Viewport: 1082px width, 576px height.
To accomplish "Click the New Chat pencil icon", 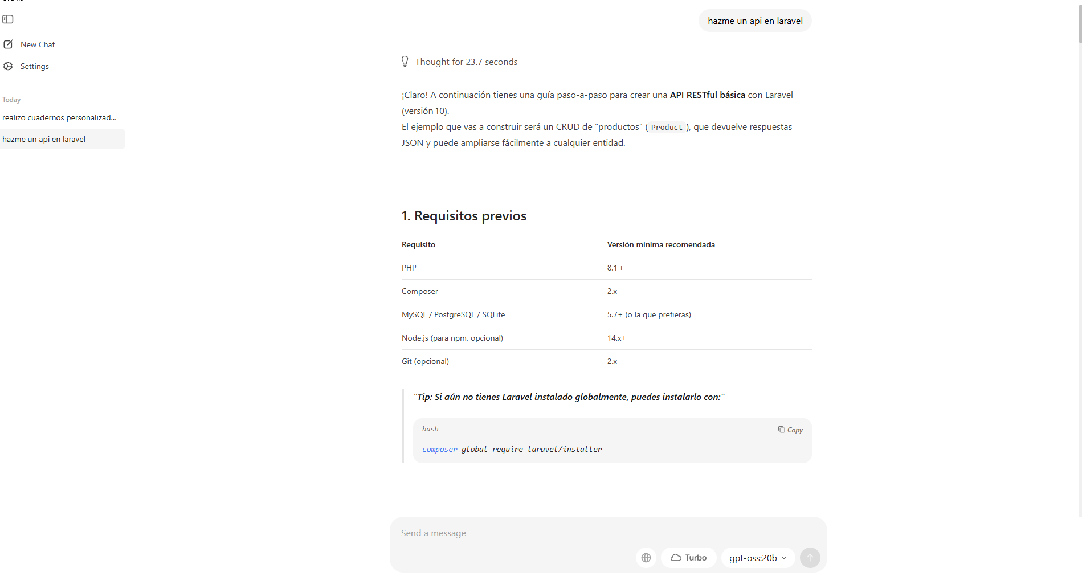I will pyautogui.click(x=8, y=44).
